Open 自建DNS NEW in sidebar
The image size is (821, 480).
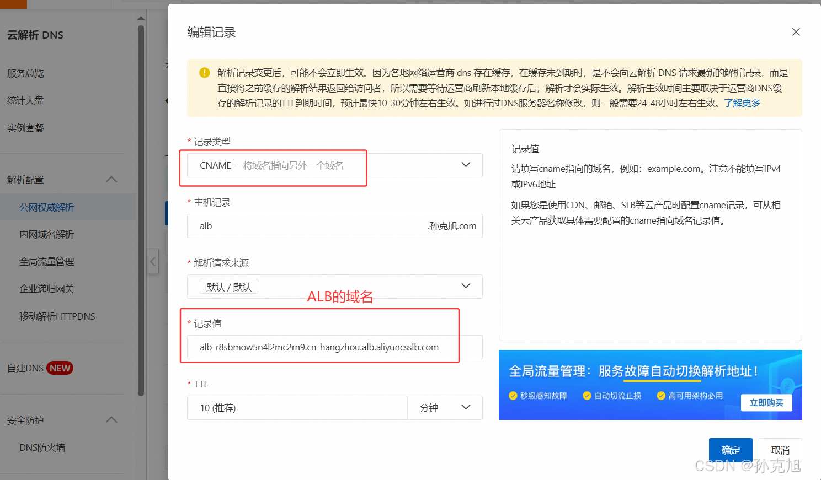coord(40,368)
